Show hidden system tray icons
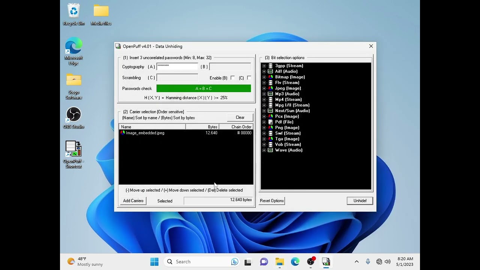480x270 pixels. 357,262
